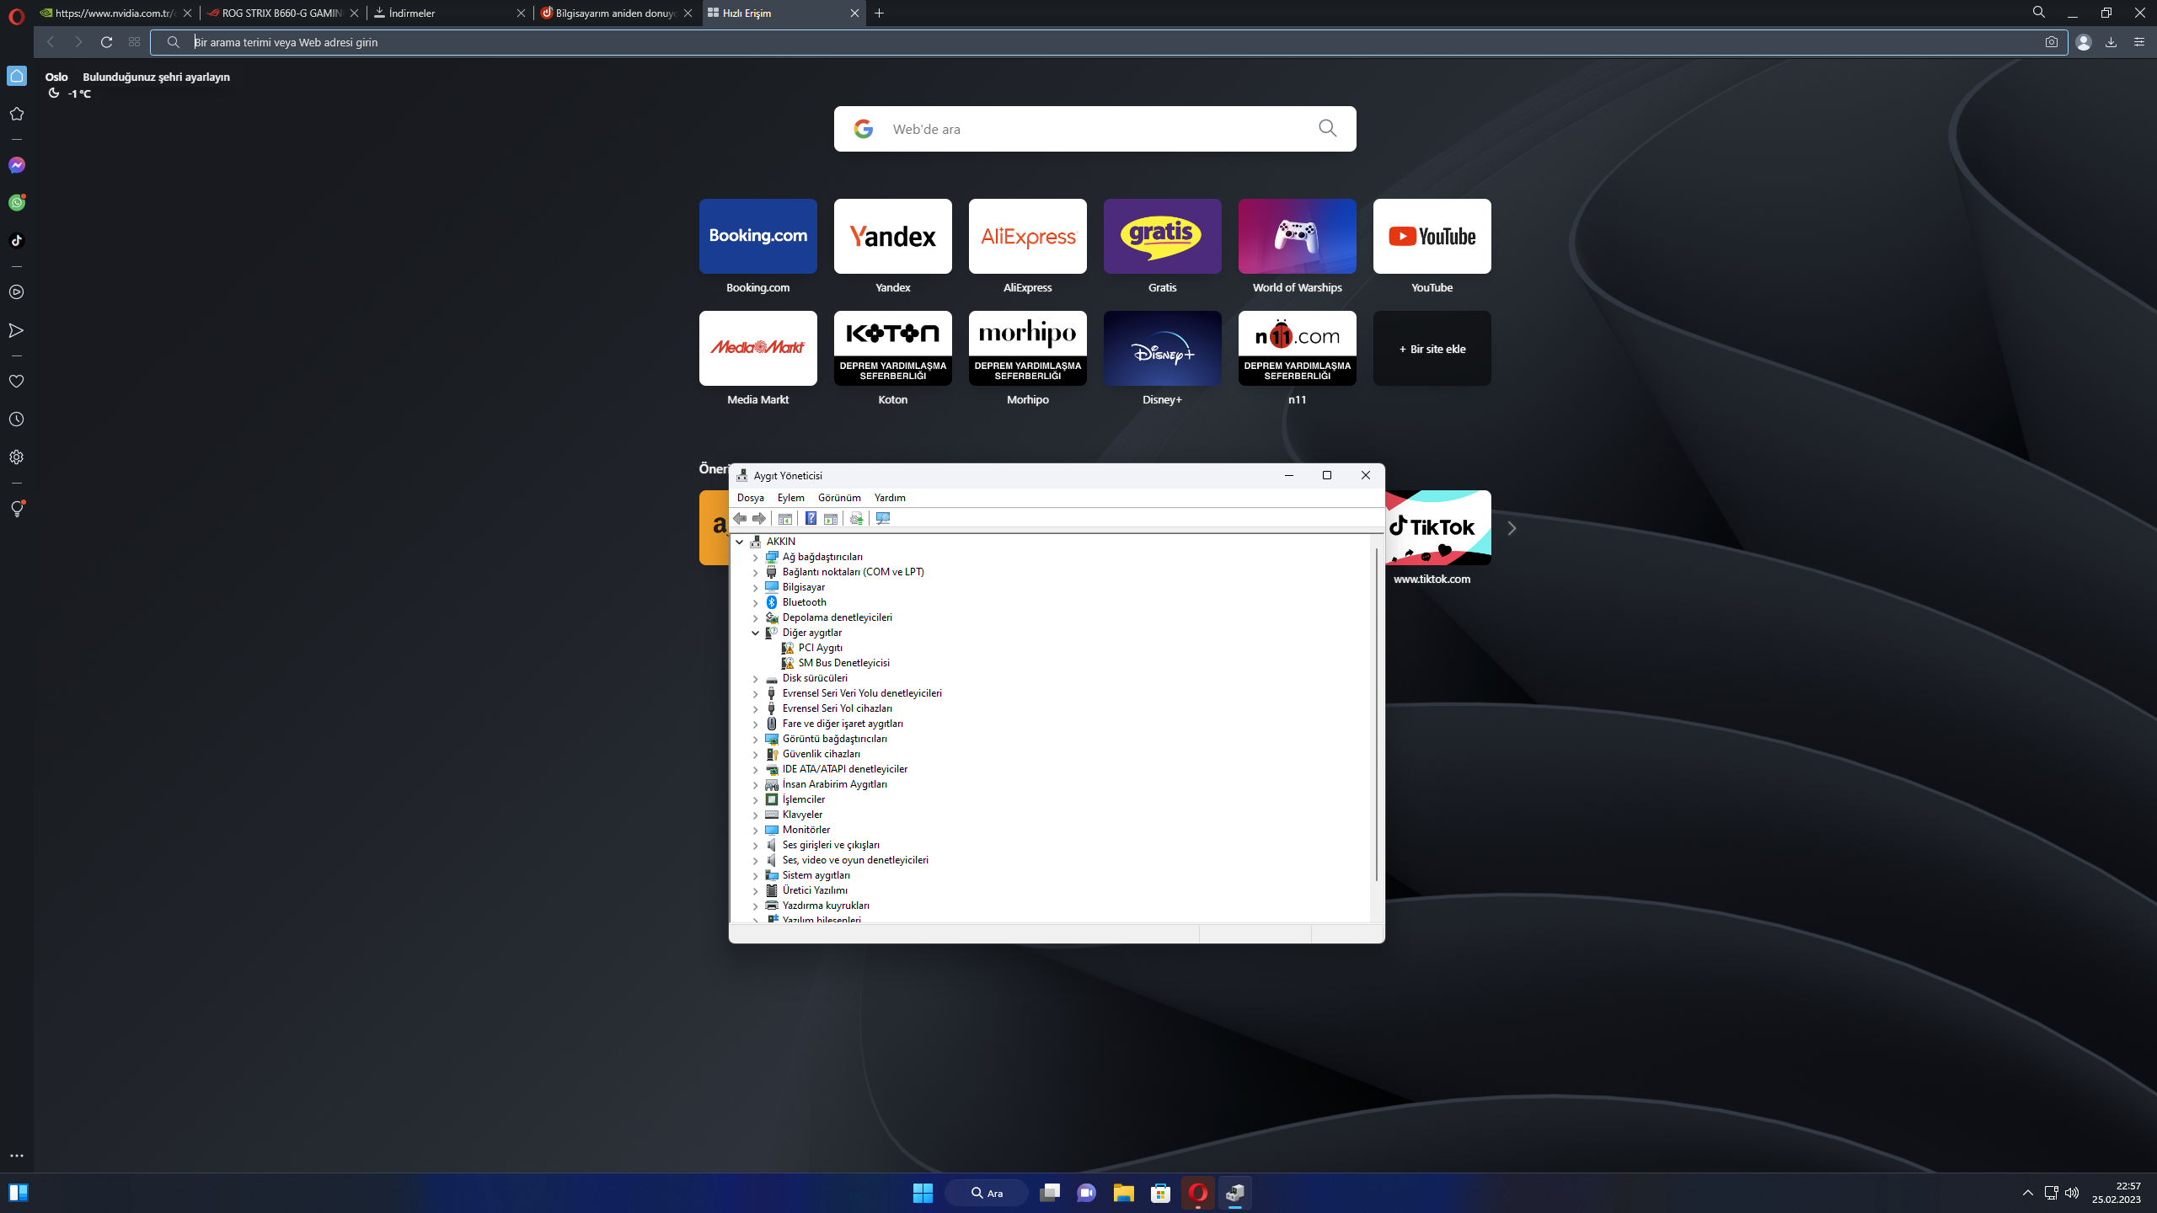Open TikTok sidebar panel icon
2157x1213 pixels.
(x=17, y=241)
